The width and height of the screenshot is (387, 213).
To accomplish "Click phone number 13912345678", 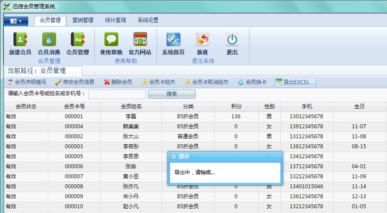I will click(306, 126).
